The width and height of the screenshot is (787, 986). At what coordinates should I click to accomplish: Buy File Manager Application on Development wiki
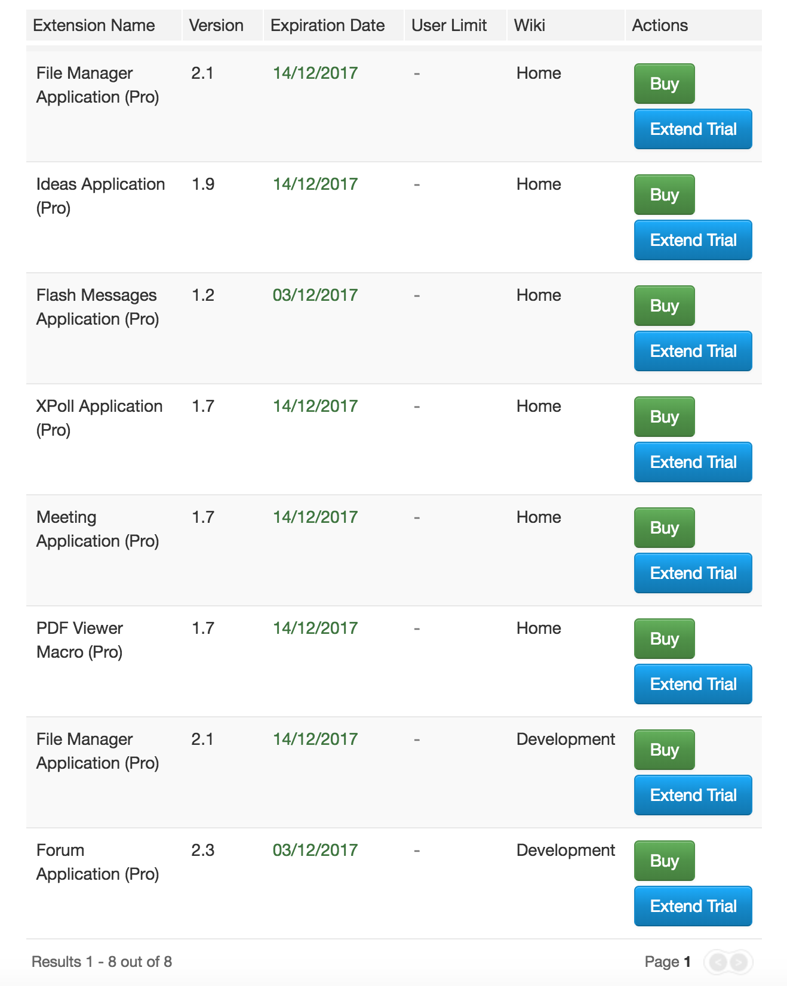point(663,749)
